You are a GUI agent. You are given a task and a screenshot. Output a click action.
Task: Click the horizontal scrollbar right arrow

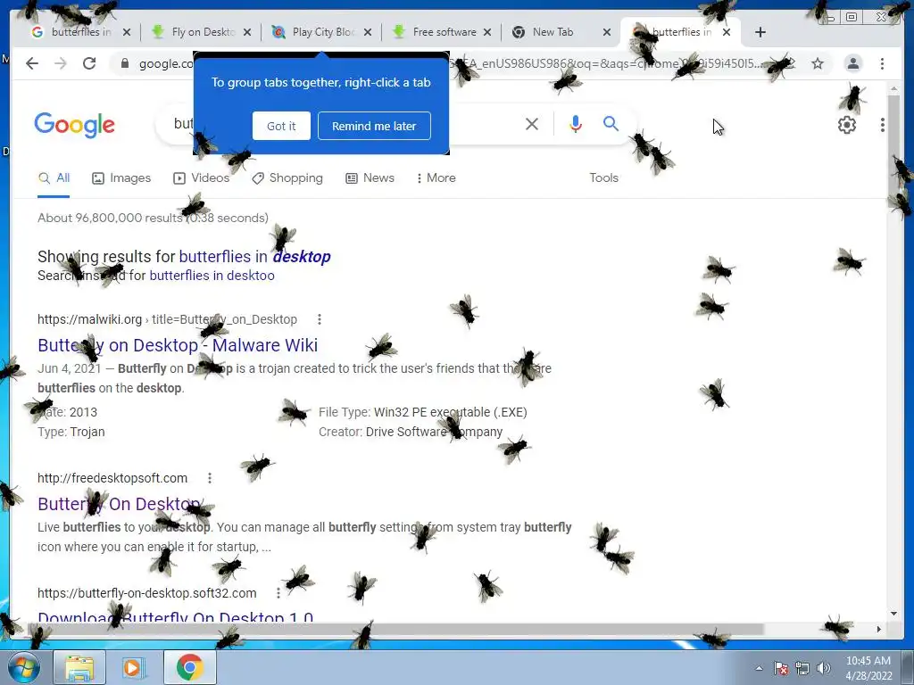879,629
